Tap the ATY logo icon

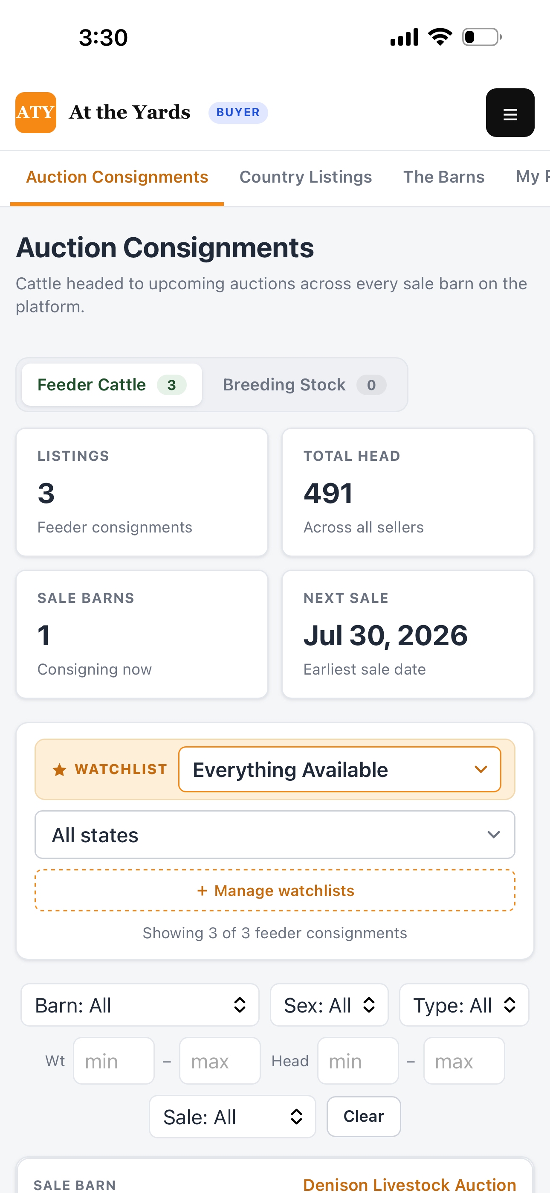tap(36, 113)
